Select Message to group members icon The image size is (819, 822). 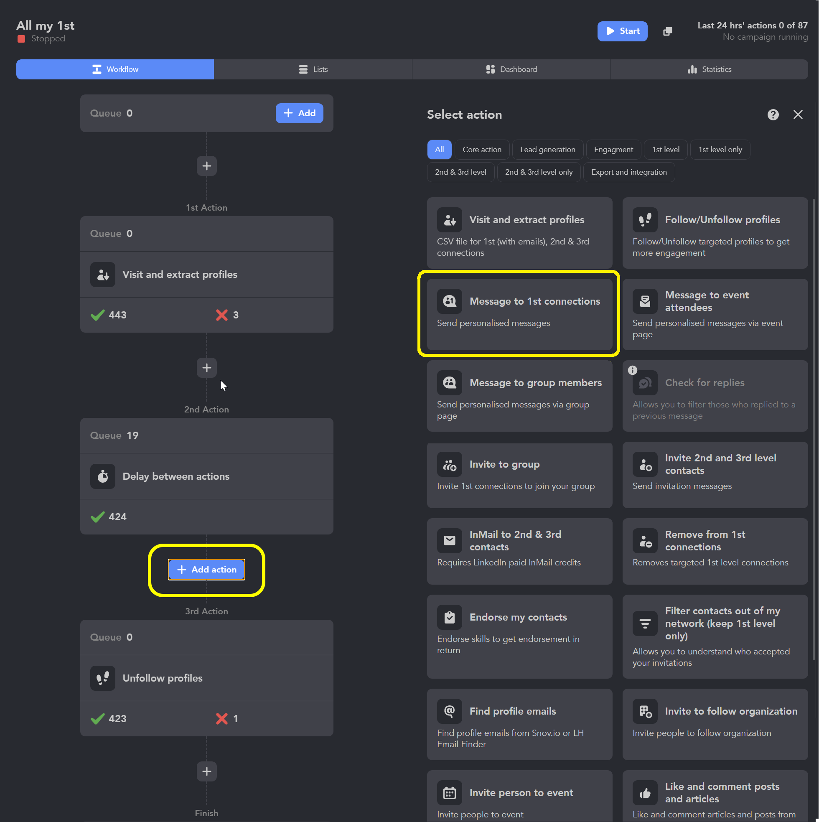(x=449, y=383)
